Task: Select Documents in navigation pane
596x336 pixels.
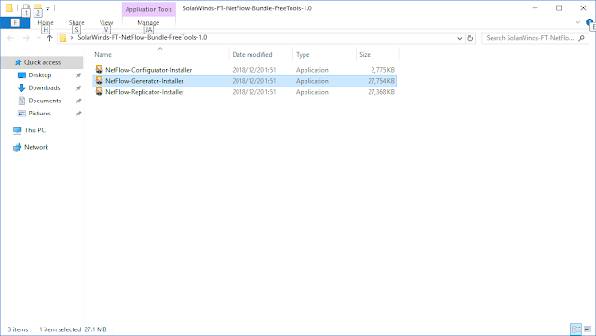Action: coord(45,101)
